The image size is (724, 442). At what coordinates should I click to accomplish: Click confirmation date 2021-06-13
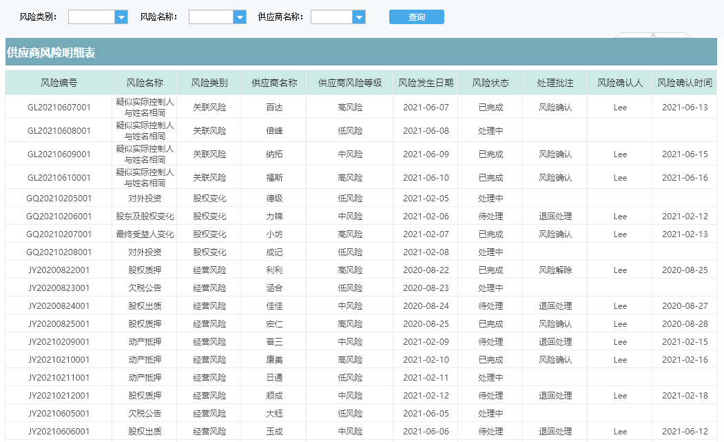click(x=685, y=108)
